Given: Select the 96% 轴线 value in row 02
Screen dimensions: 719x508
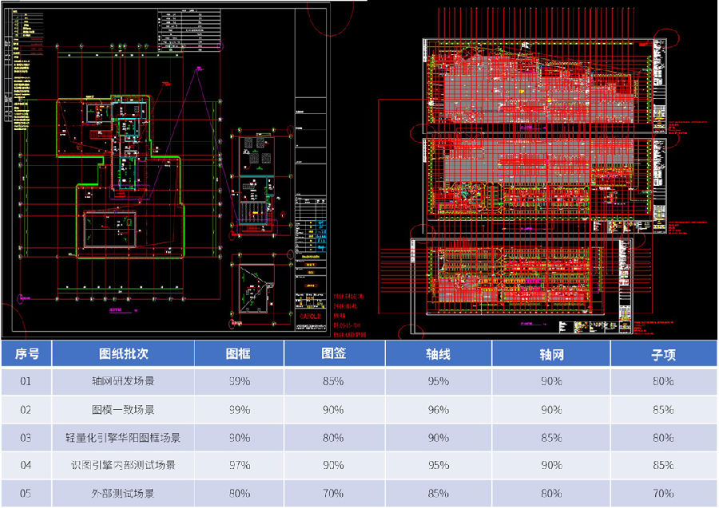Looking at the screenshot, I should pyautogui.click(x=438, y=410).
